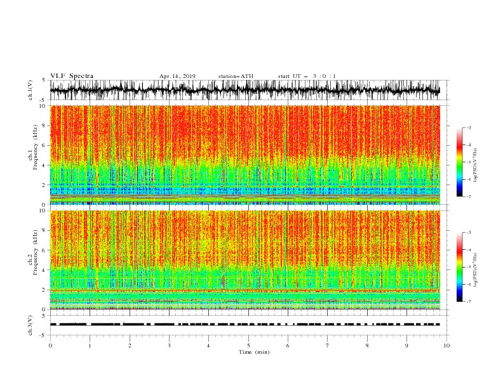Click ch.1 colorbar value '-7'
The image size is (503, 388).
pos(469,197)
